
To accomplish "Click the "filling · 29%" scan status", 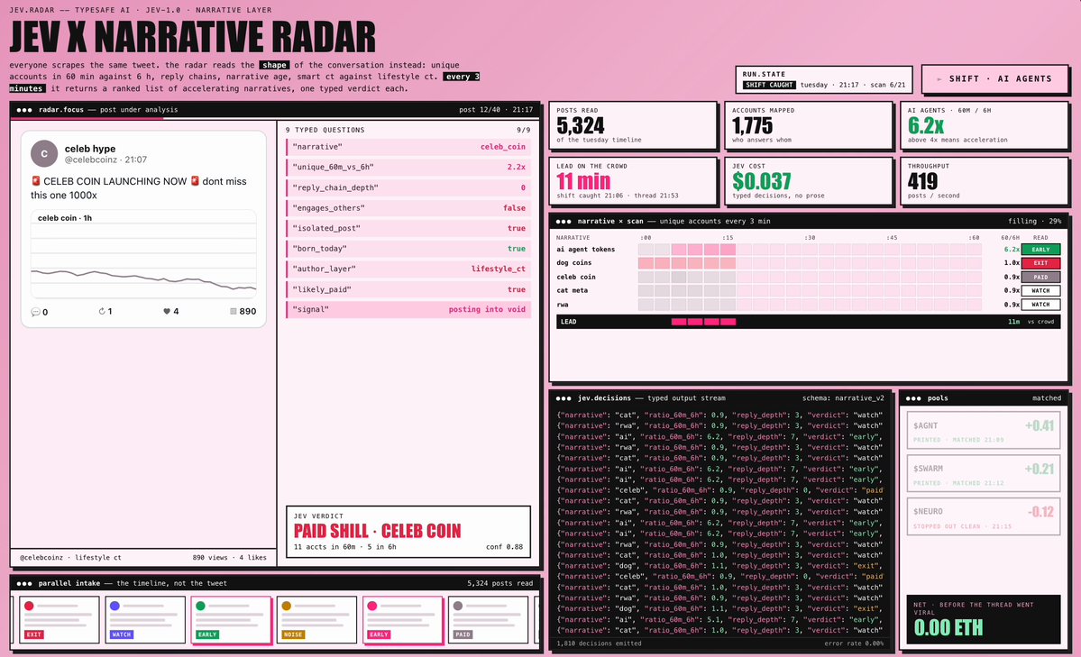I will (1034, 222).
